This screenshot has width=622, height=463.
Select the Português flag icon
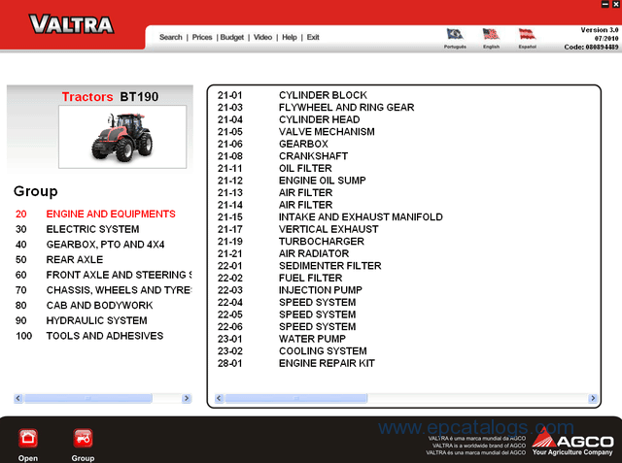coord(455,34)
